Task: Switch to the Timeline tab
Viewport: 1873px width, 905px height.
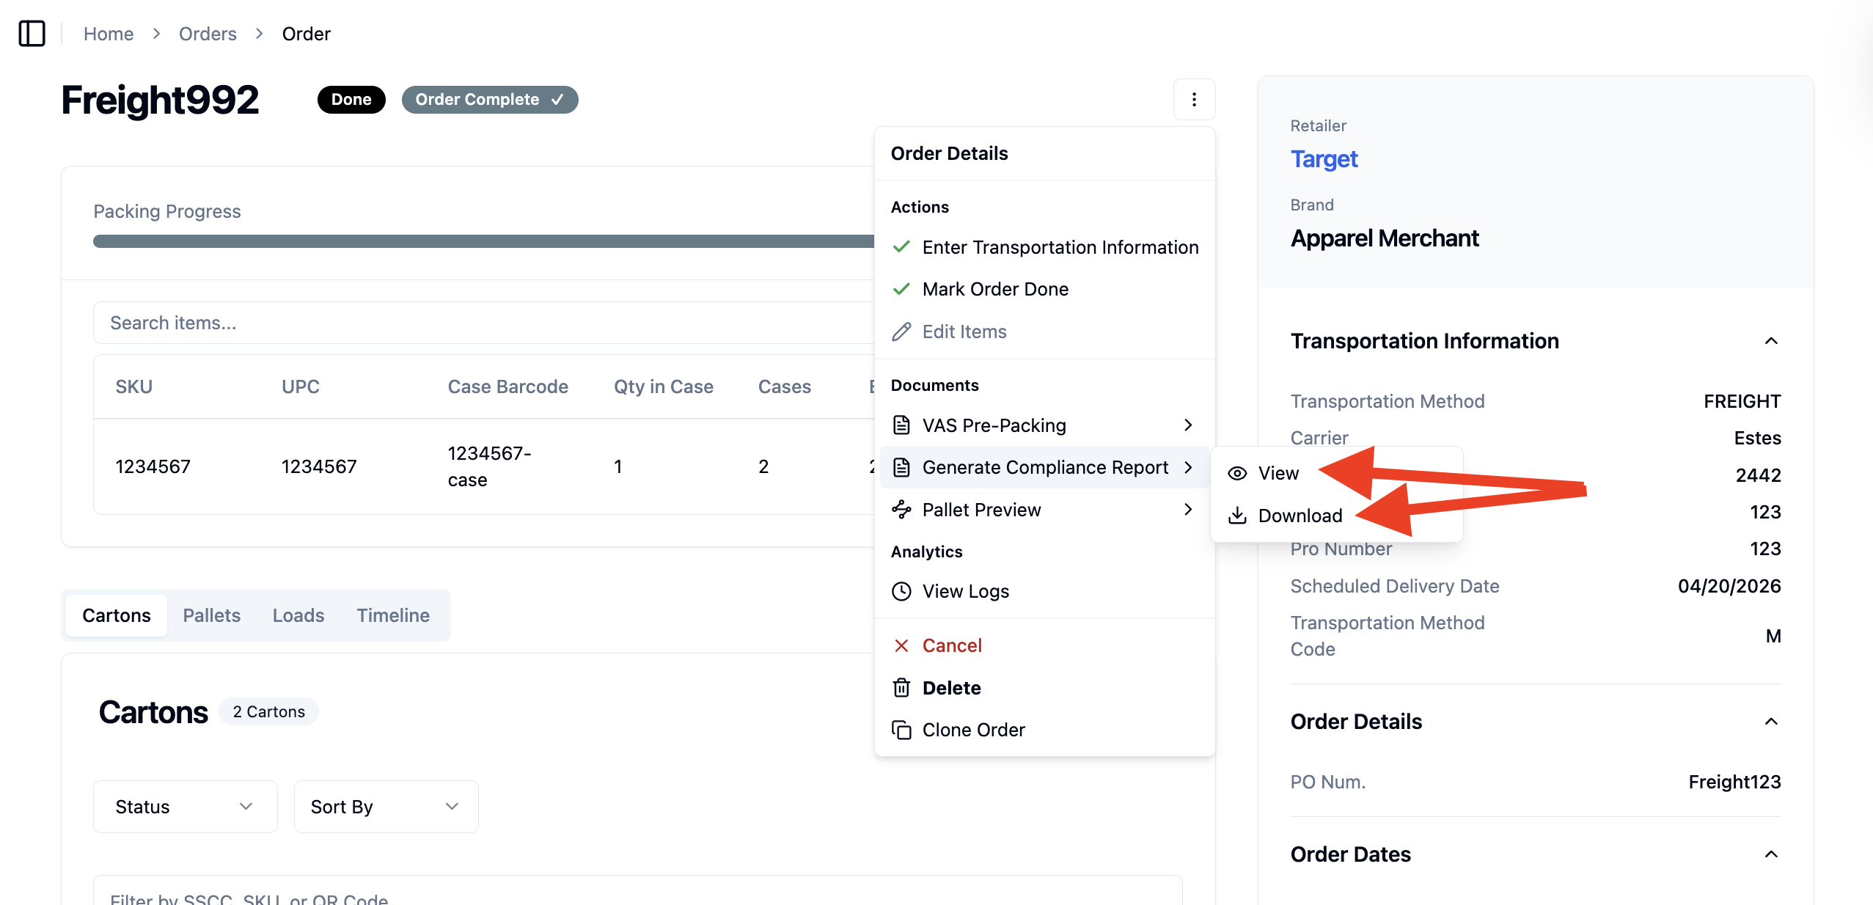Action: (x=393, y=615)
